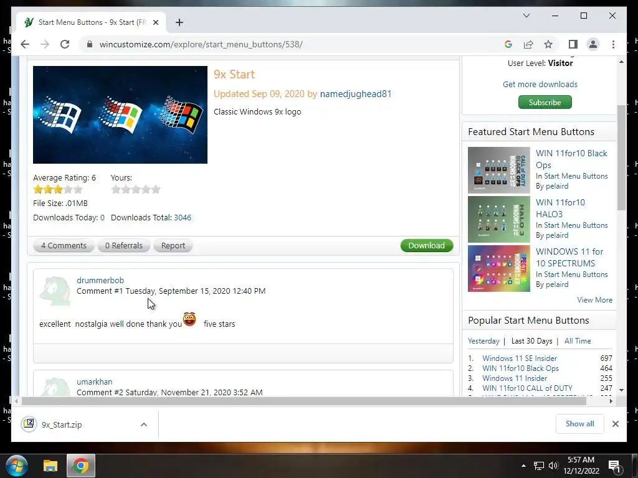
Task: Open WINDOWS 11 for 10 SPECTRUMS link
Action: pos(569,257)
